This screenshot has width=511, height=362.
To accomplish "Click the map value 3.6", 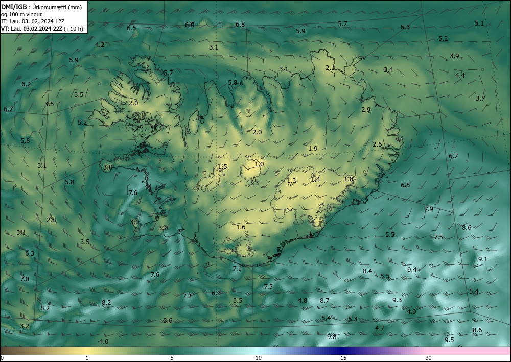I will point(168,320).
